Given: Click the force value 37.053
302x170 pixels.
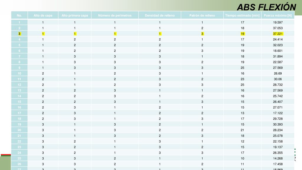Looking at the screenshot, I should tap(278, 28).
